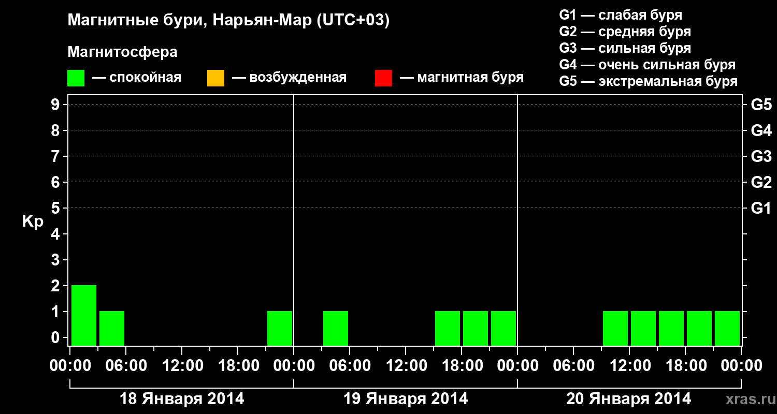Viewport: 777px width, 414px height.
Task: Click the 12:00 time label for 20 January
Action: coord(629,366)
